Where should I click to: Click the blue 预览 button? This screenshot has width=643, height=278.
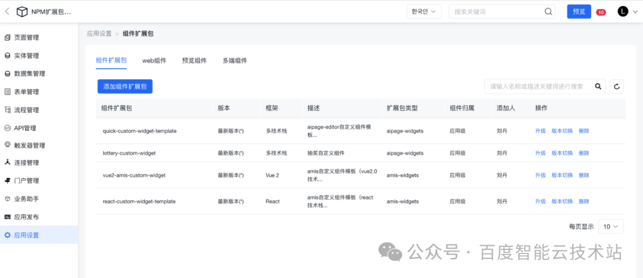point(579,11)
